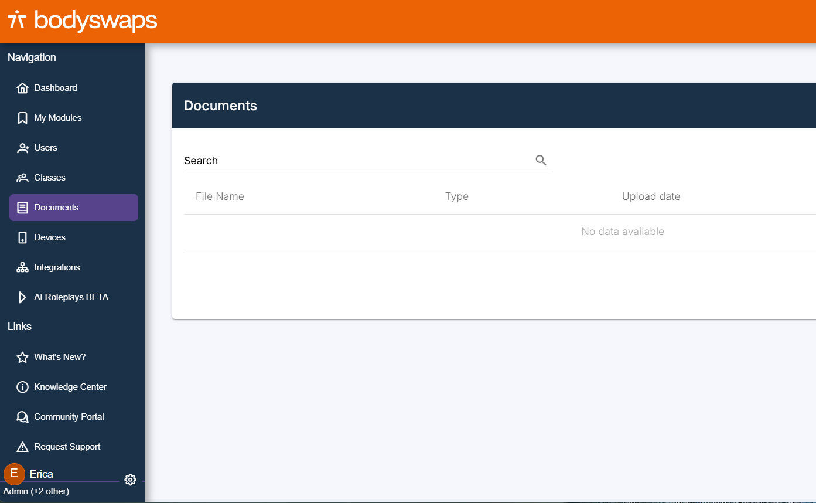The height and width of the screenshot is (503, 816).
Task: Click the Devices tablet icon
Action: [x=22, y=237]
